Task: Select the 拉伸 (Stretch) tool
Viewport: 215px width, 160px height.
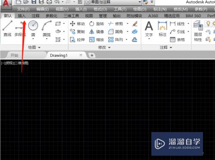Action: coord(77,40)
